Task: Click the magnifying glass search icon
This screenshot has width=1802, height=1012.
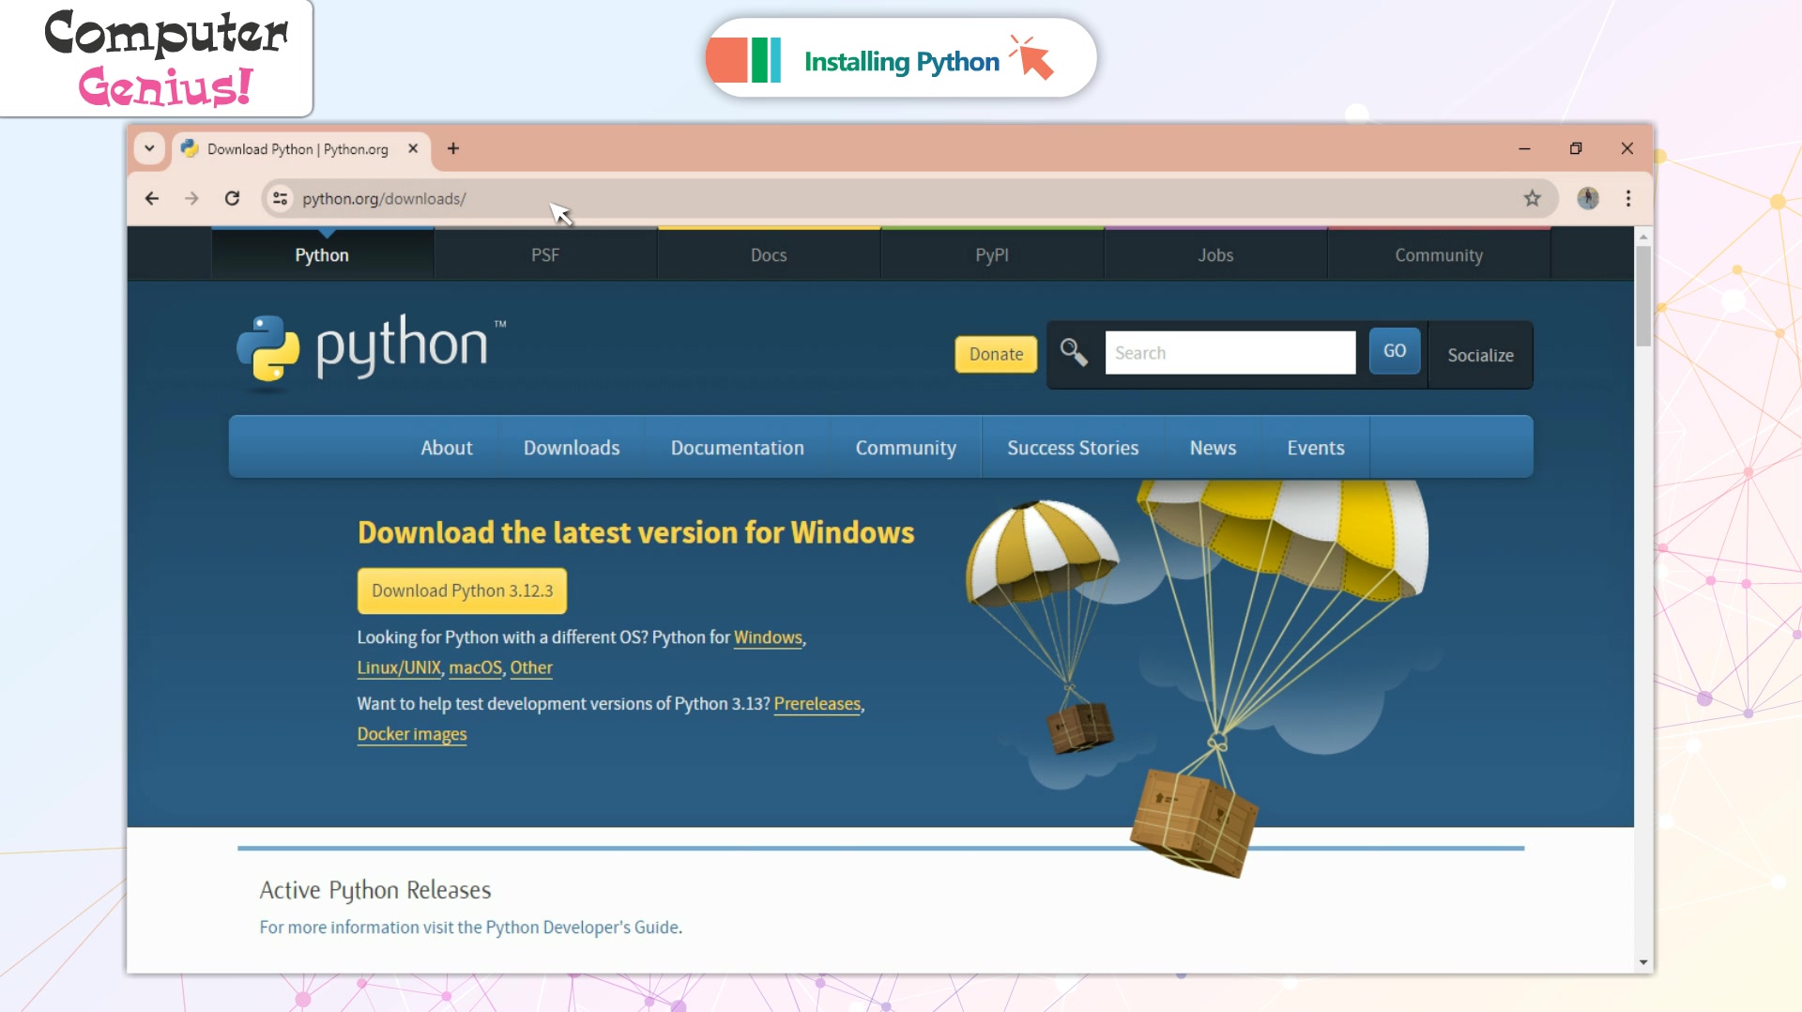Action: coord(1074,353)
